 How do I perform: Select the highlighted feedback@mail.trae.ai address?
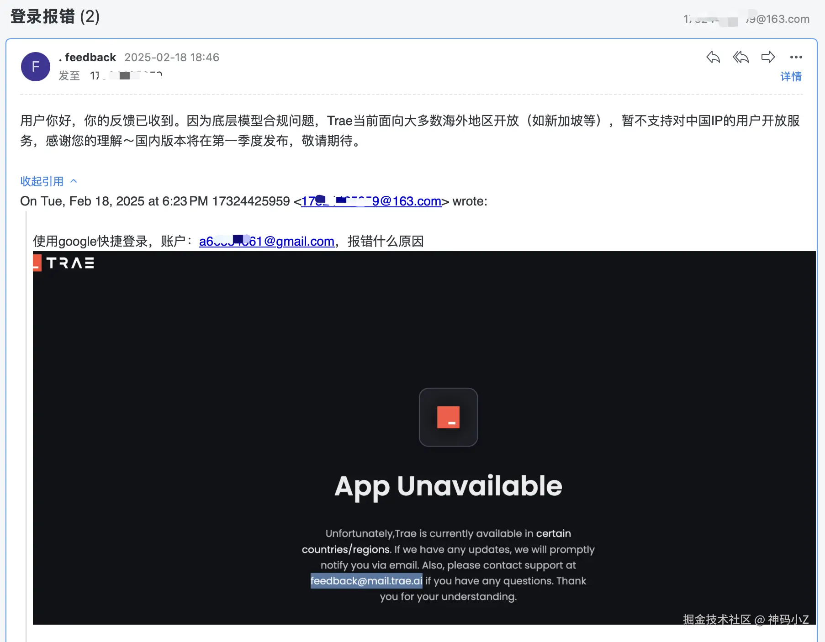366,581
